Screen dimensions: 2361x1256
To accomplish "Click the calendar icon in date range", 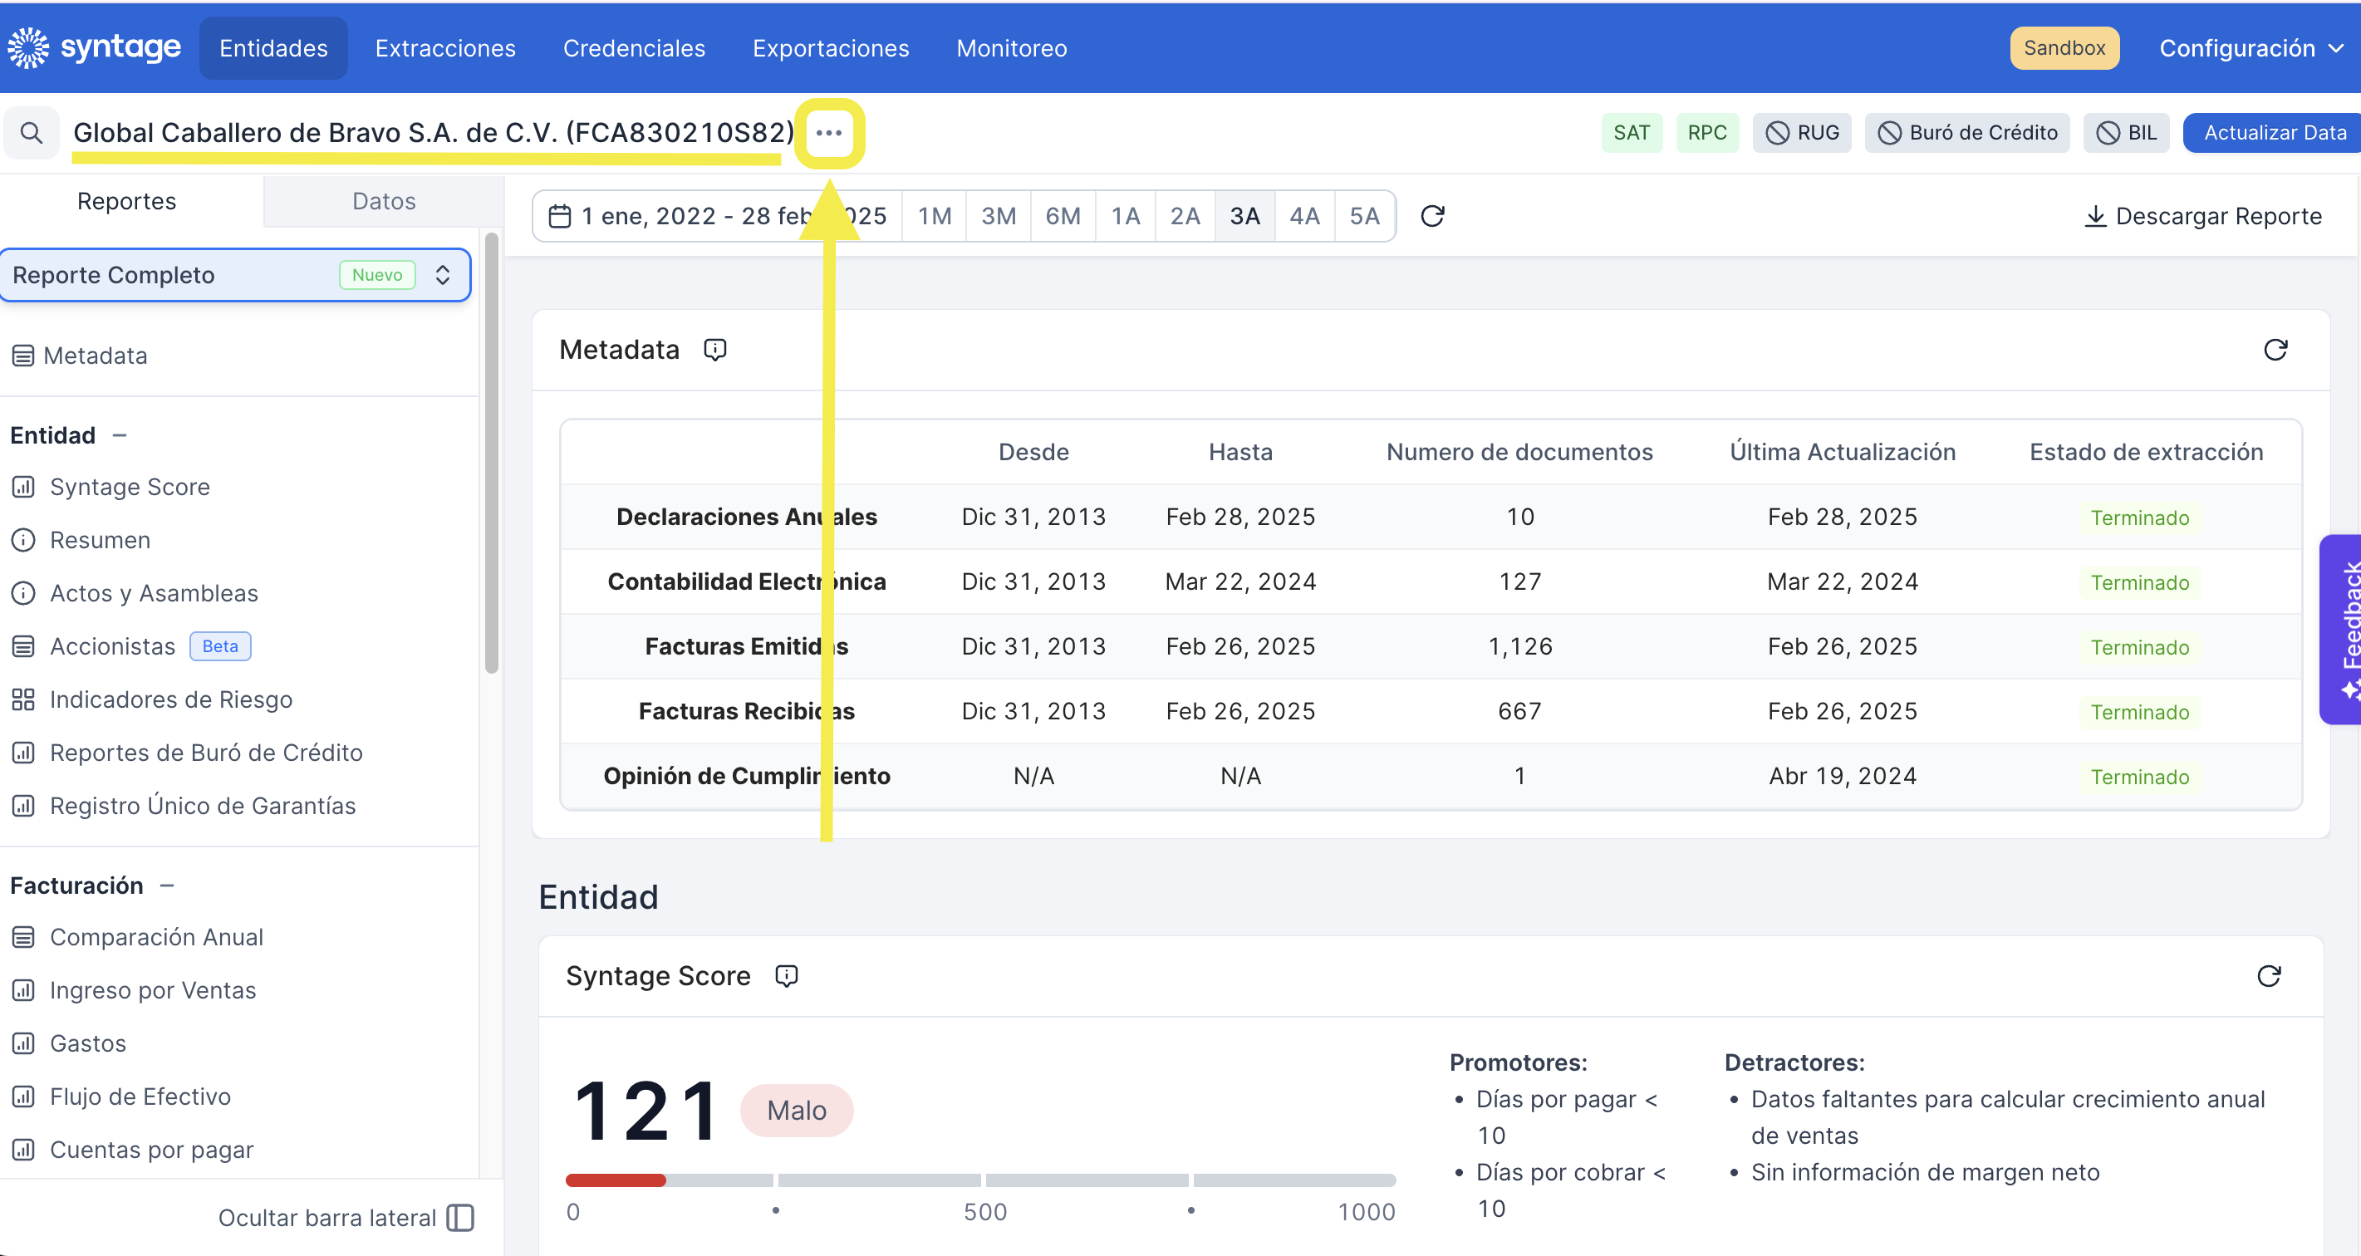I will [559, 216].
